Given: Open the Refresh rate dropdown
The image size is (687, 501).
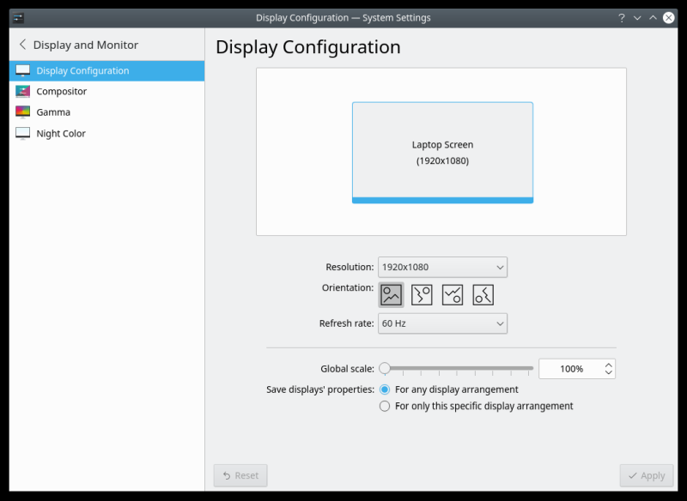Looking at the screenshot, I should pos(441,323).
